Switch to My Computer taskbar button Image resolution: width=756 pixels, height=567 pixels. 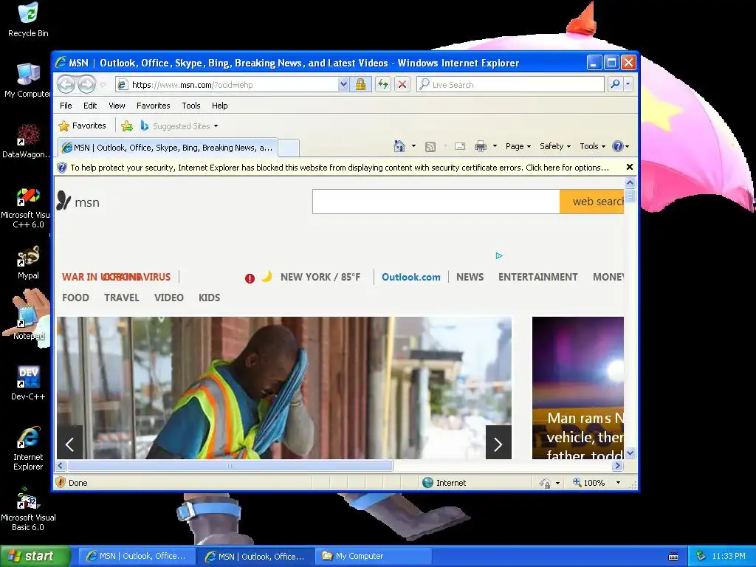click(374, 556)
